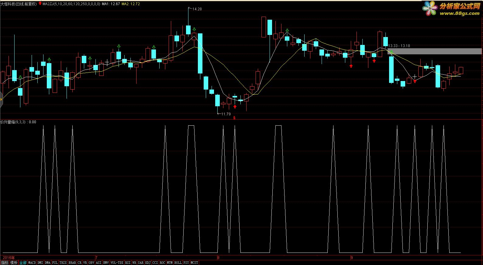Show the EMV indicator
The height and width of the screenshot is (265, 483).
(106, 263)
